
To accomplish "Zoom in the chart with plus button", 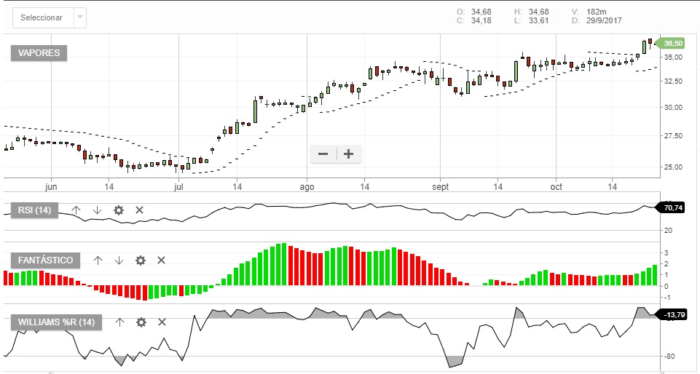I will coord(348,154).
